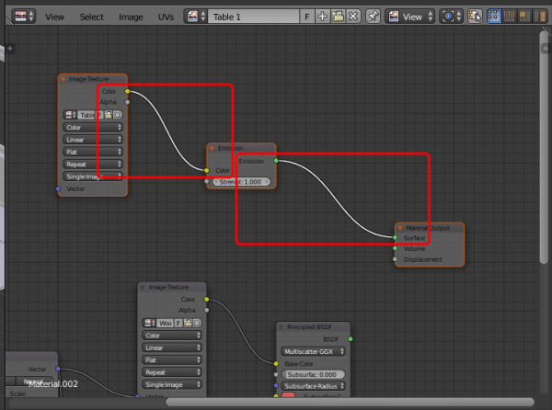The image size is (552, 410).
Task: Adjust the Subsurface 0.000 slider
Action: click(313, 374)
